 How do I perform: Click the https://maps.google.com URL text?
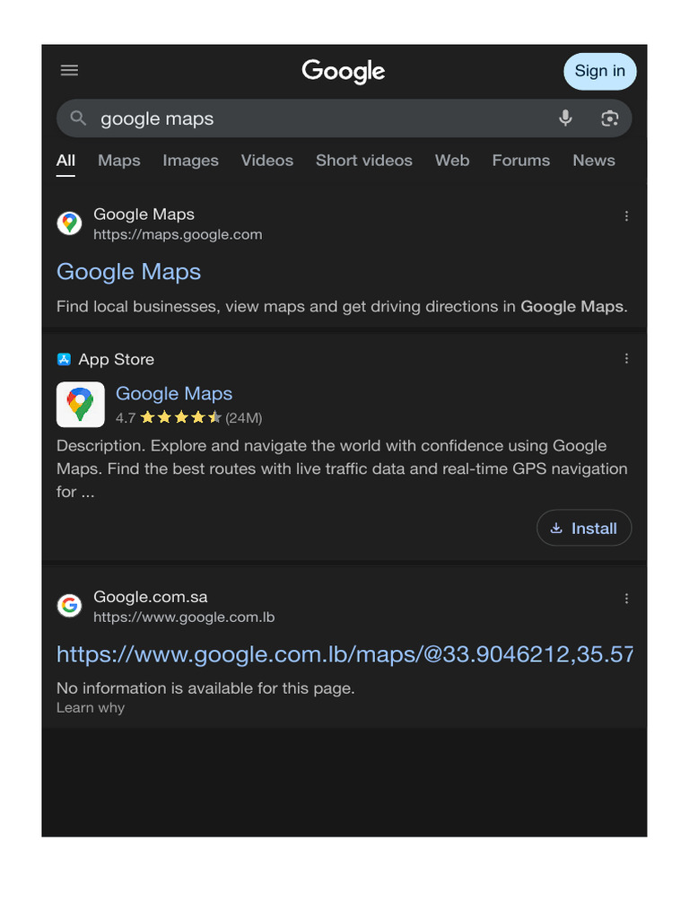178,234
